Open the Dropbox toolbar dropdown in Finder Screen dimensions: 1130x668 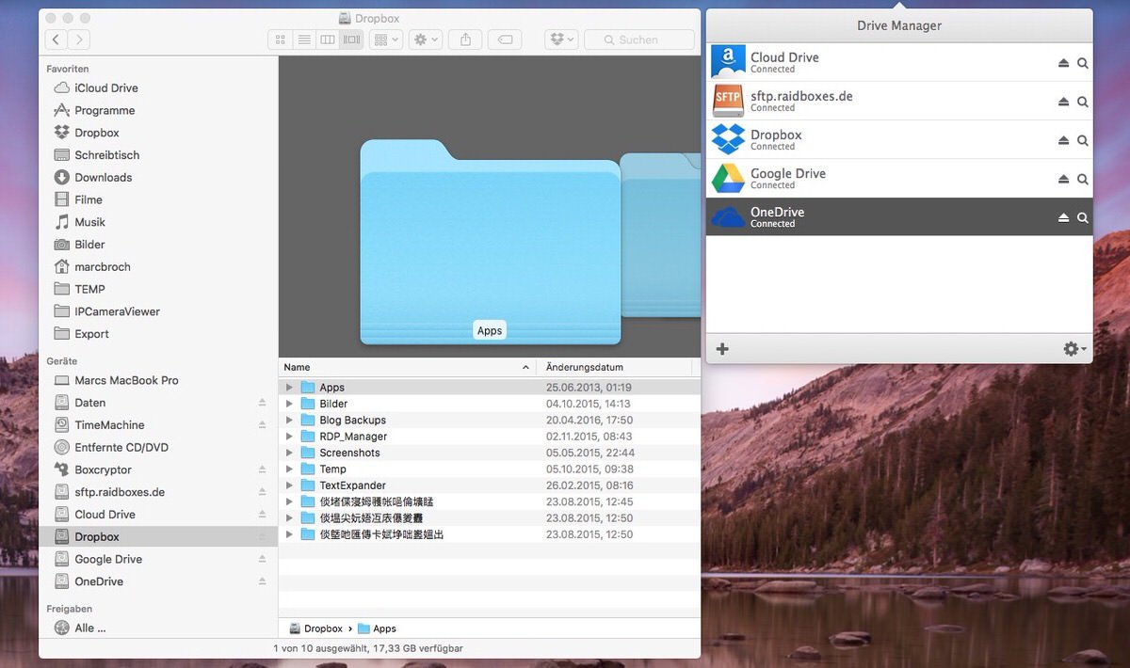tap(561, 40)
